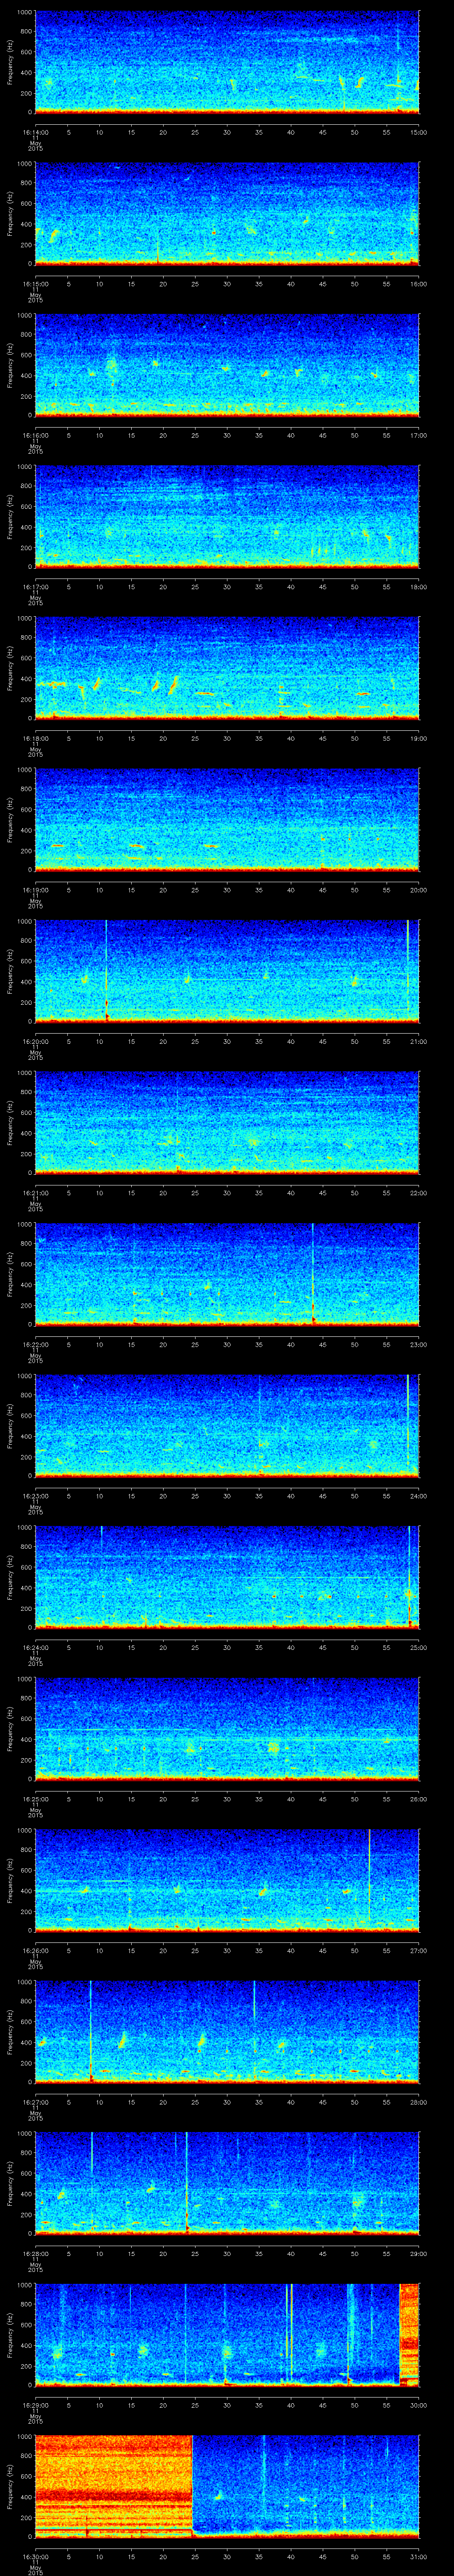Click the spectrogram panel starting at 16:15:00
The height and width of the screenshot is (2576, 454).
pyautogui.click(x=227, y=214)
